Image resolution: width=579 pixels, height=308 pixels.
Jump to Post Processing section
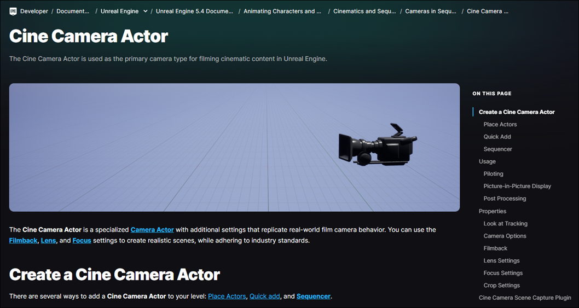click(x=505, y=199)
